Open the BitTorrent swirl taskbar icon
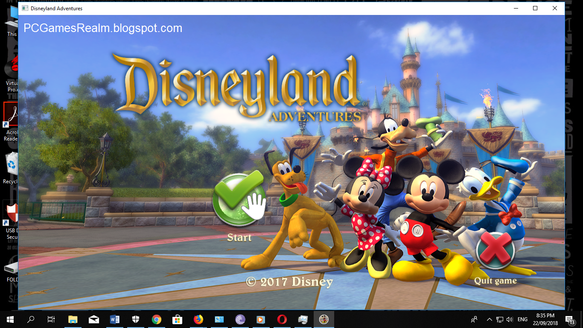 pos(240,319)
